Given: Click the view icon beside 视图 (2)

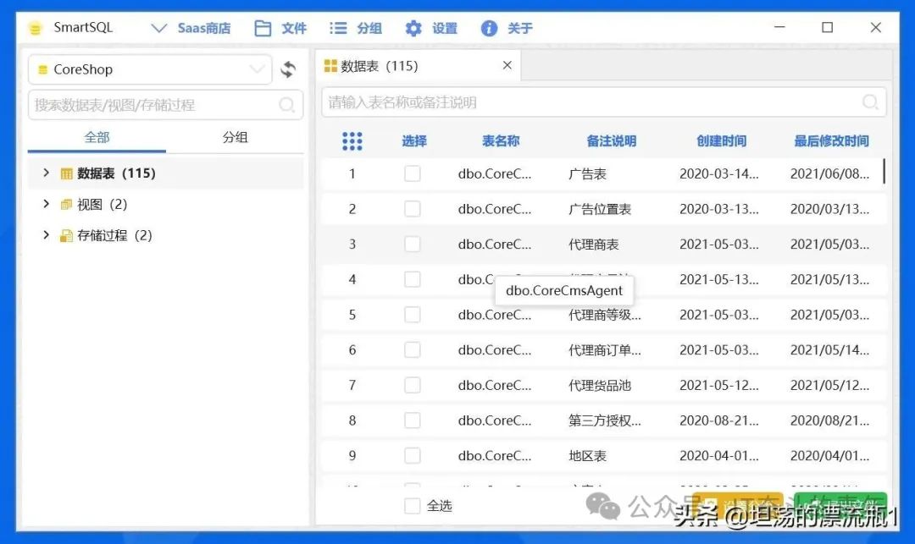Looking at the screenshot, I should tap(67, 205).
